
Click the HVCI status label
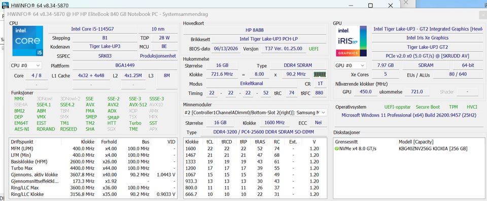click(472, 107)
